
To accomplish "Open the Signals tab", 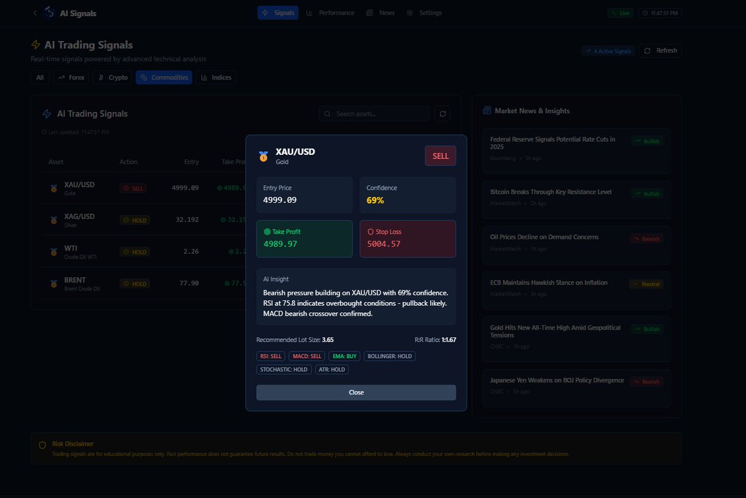I will (278, 13).
